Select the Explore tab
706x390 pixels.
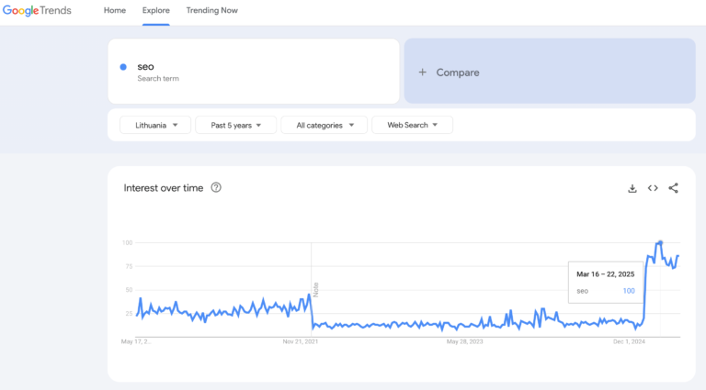tap(155, 10)
